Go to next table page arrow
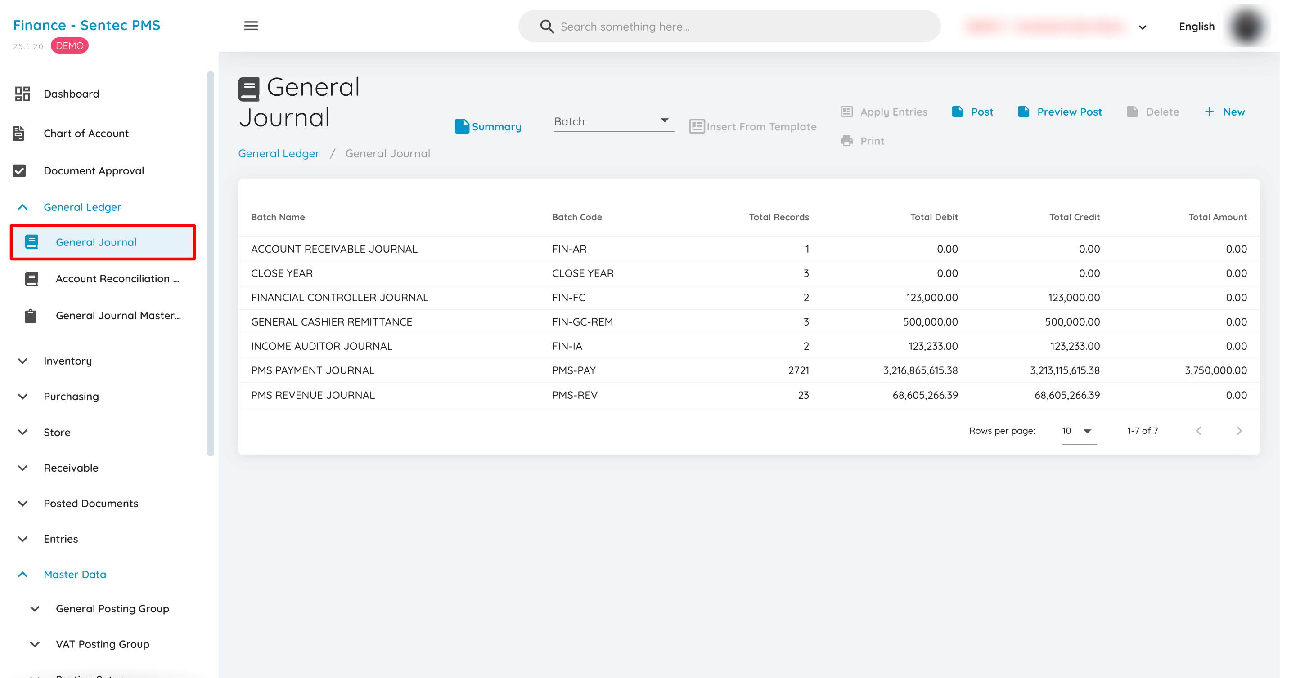 pos(1239,431)
